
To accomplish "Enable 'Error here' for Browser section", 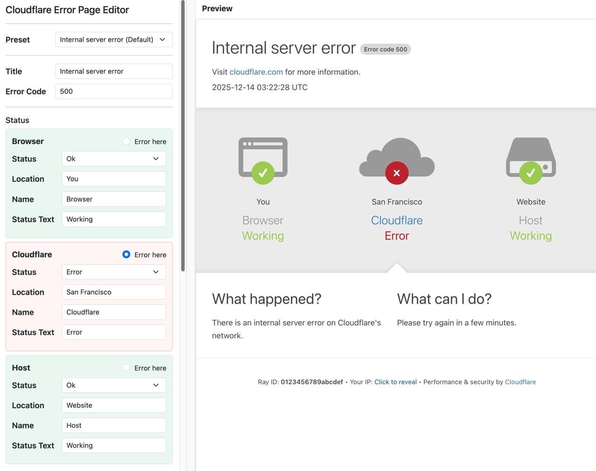I will [x=126, y=141].
